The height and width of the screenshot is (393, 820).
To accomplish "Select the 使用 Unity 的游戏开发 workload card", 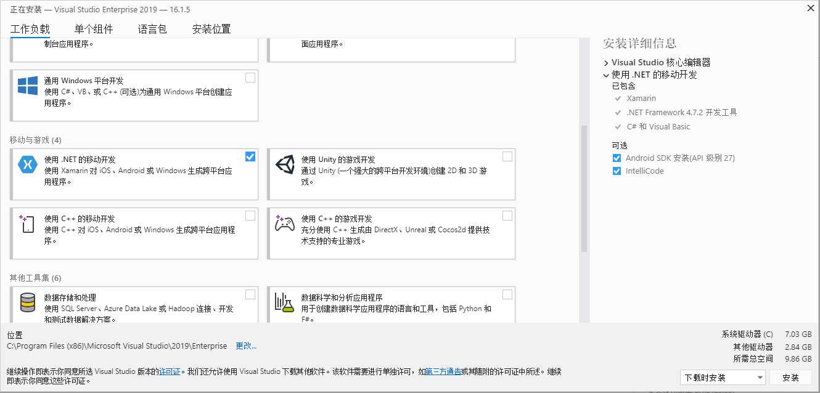I will pos(391,174).
